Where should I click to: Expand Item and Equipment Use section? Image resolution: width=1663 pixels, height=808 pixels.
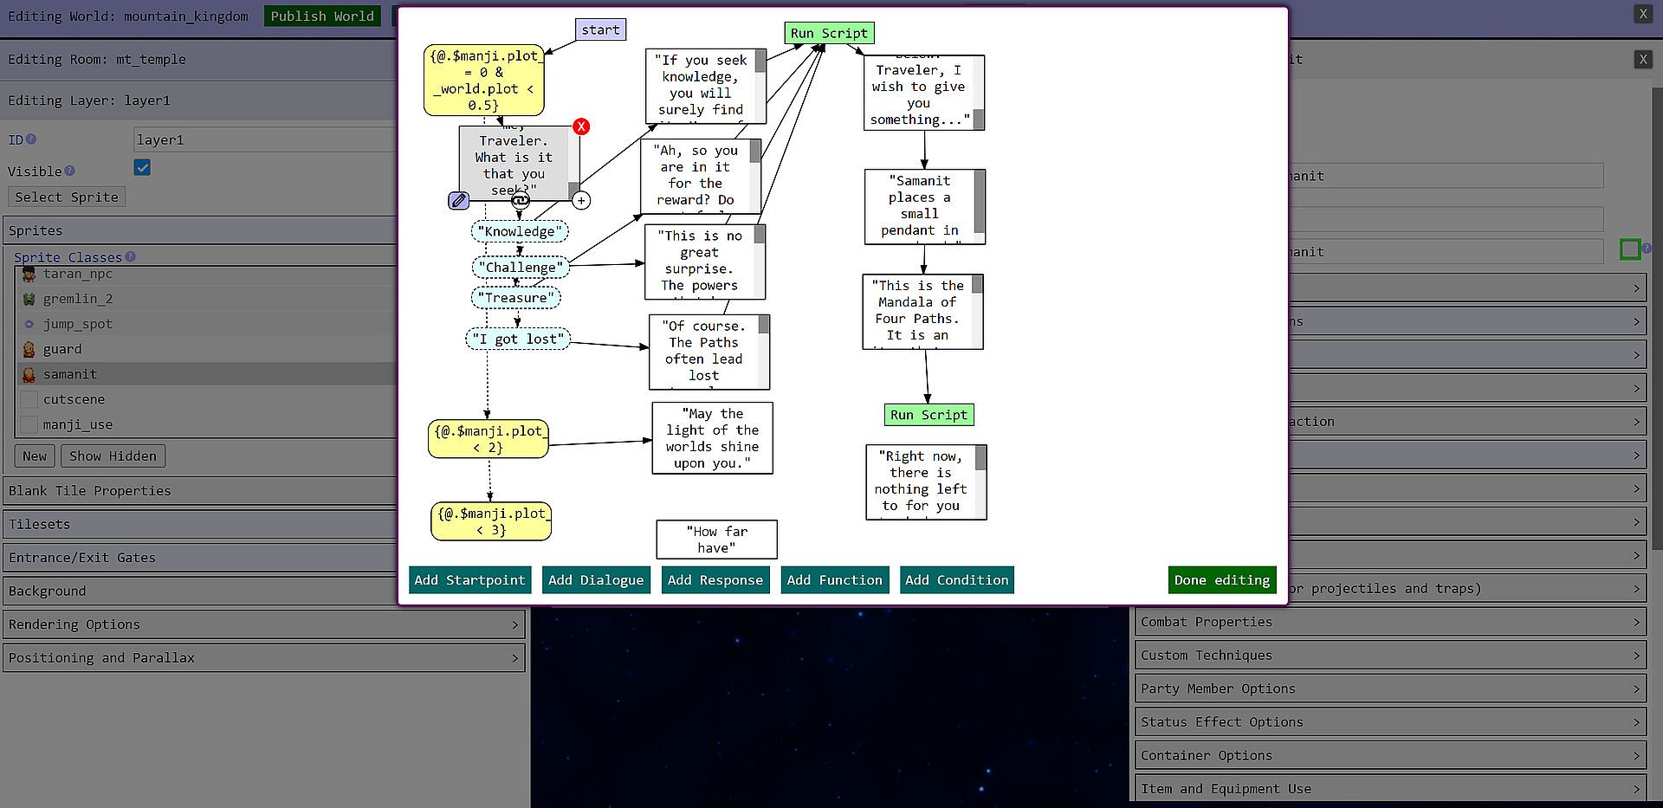1390,789
